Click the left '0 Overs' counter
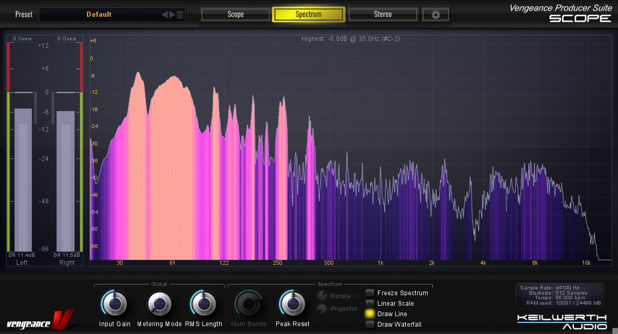The width and height of the screenshot is (618, 334). pyautogui.click(x=22, y=39)
